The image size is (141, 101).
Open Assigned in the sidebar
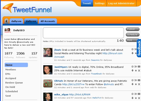pos(11,78)
